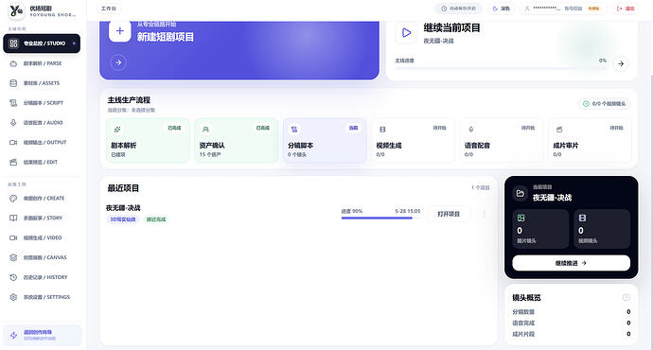Switch to the HISTORY sidebar item
The height and width of the screenshot is (350, 653).
(42, 277)
